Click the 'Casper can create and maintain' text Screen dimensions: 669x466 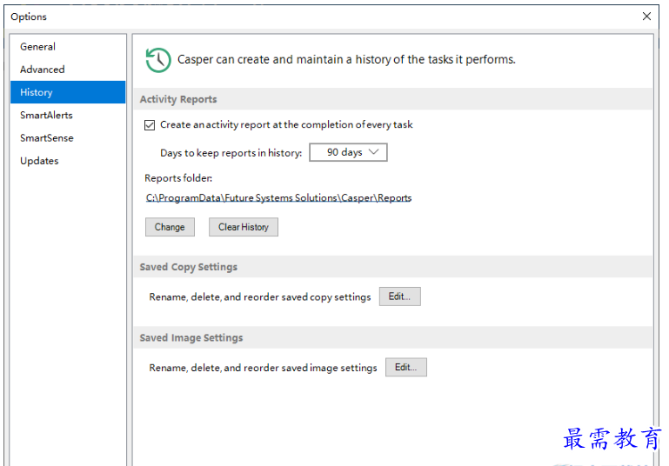[x=346, y=59]
